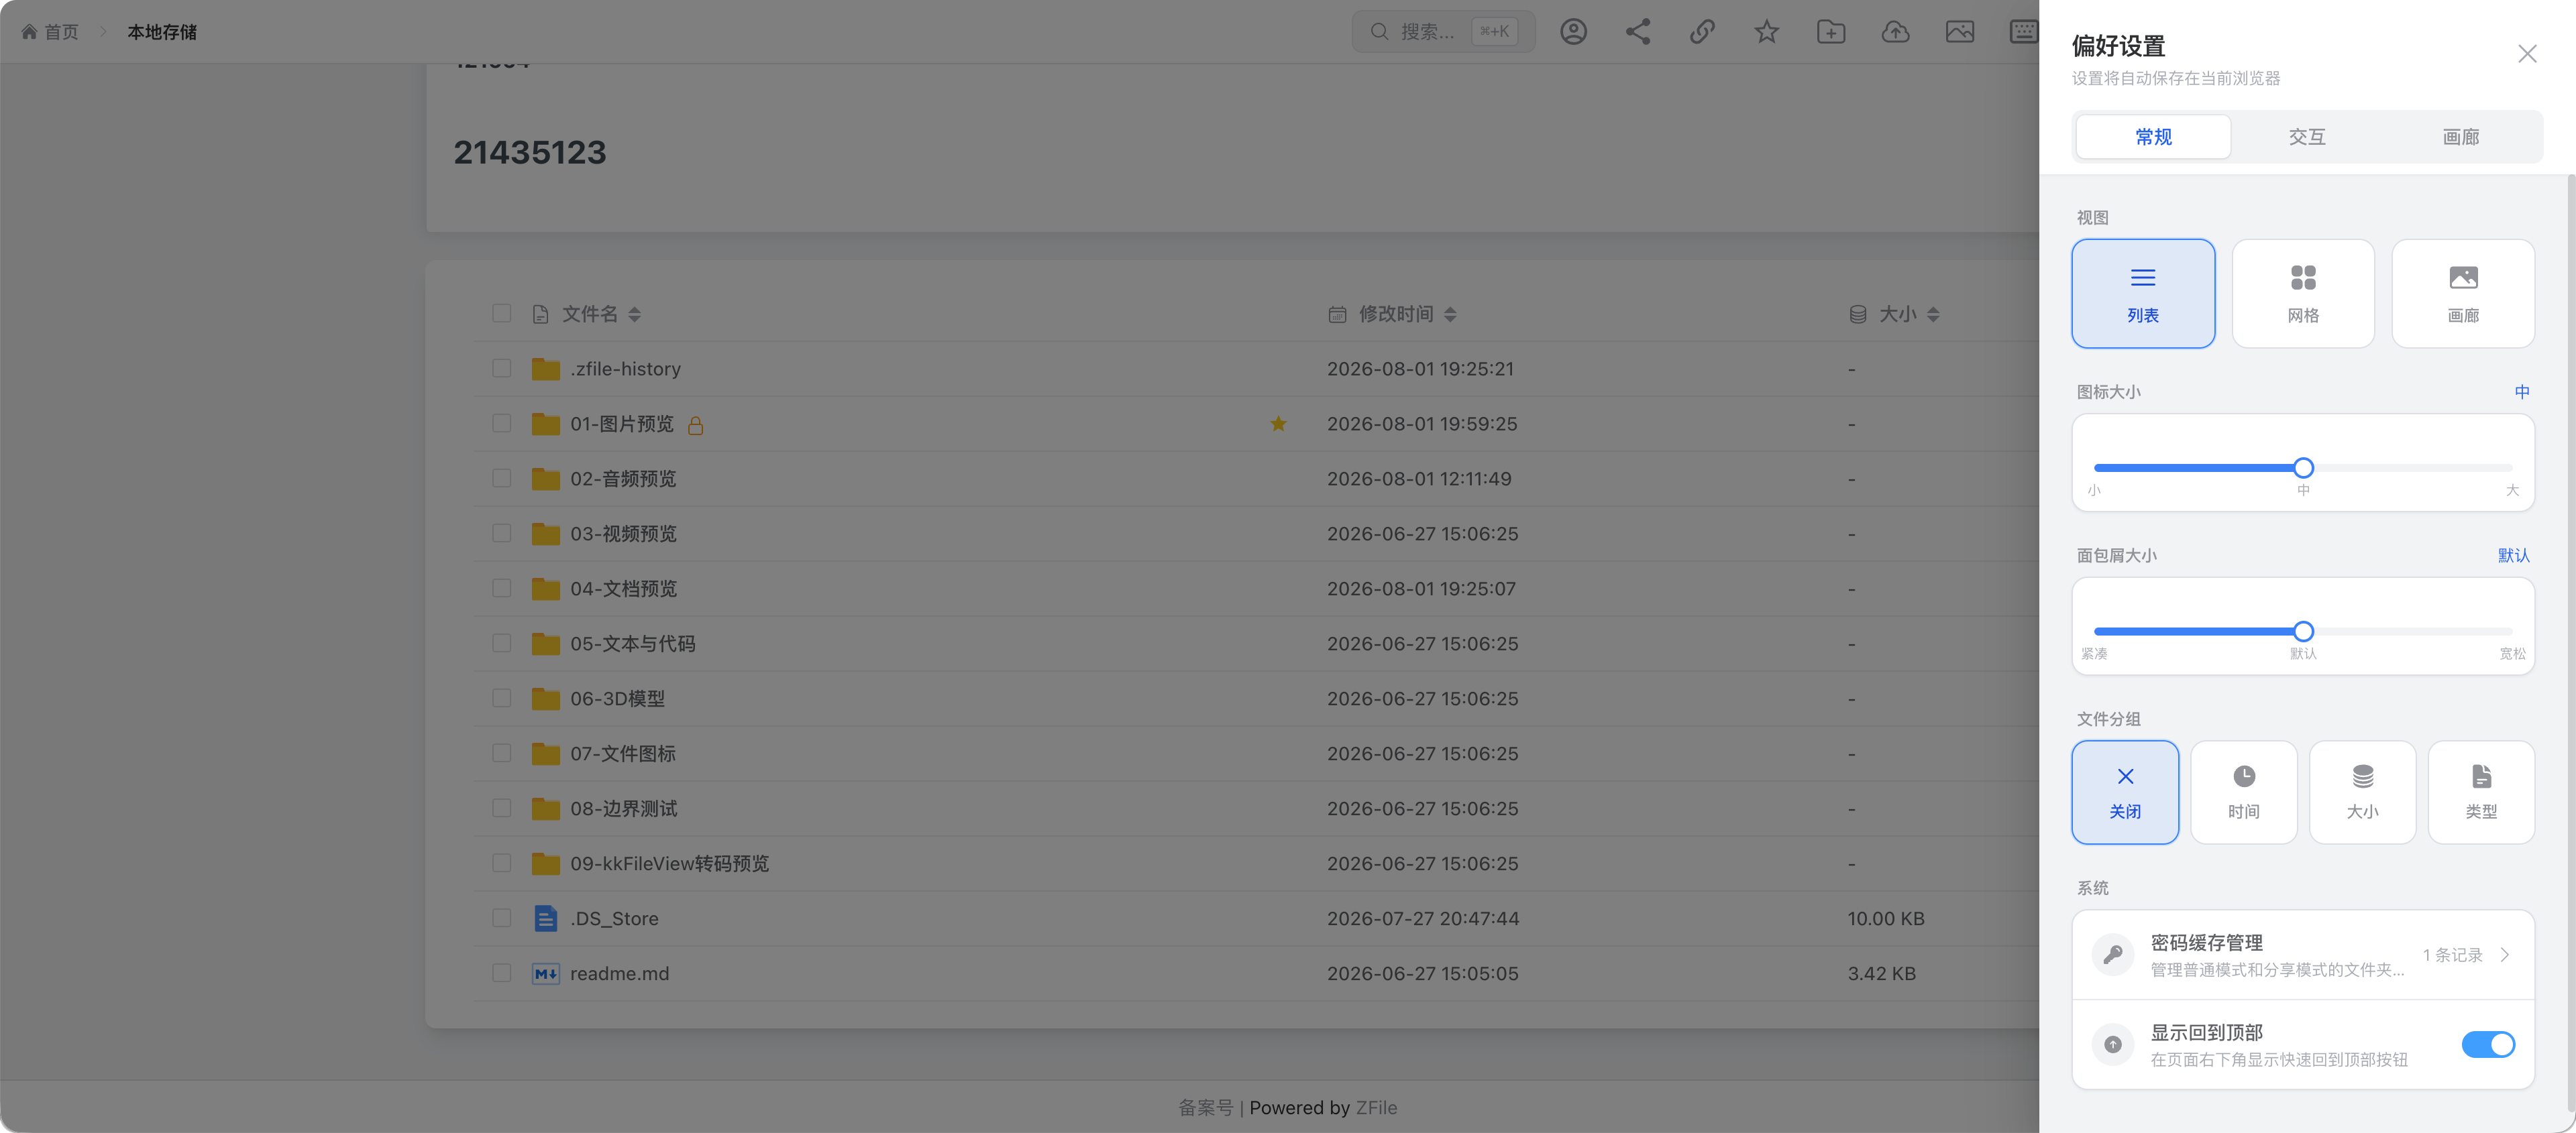
Task: Switch to the 常规 tab
Action: [x=2153, y=137]
